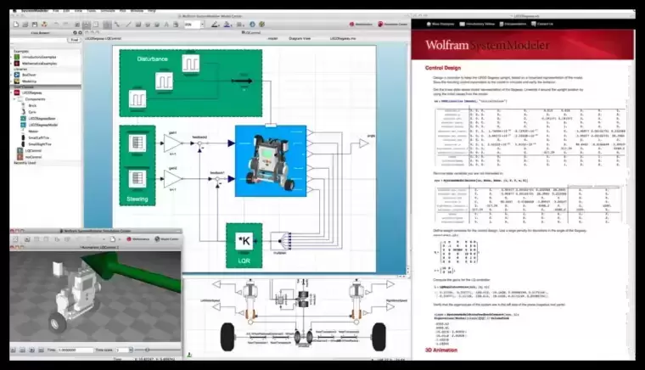Click Contact Us link in SystemModeler header bar
The height and width of the screenshot is (370, 645).
tap(542, 24)
